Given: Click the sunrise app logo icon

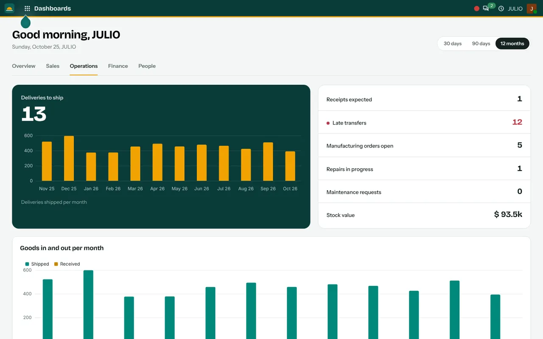Looking at the screenshot, I should pyautogui.click(x=9, y=8).
